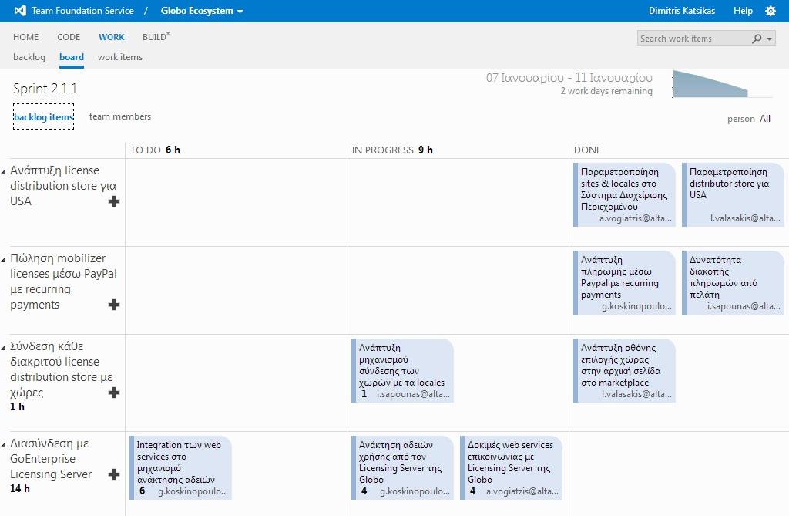Open BUILD hub
Image resolution: width=789 pixels, height=516 pixels.
click(x=156, y=37)
